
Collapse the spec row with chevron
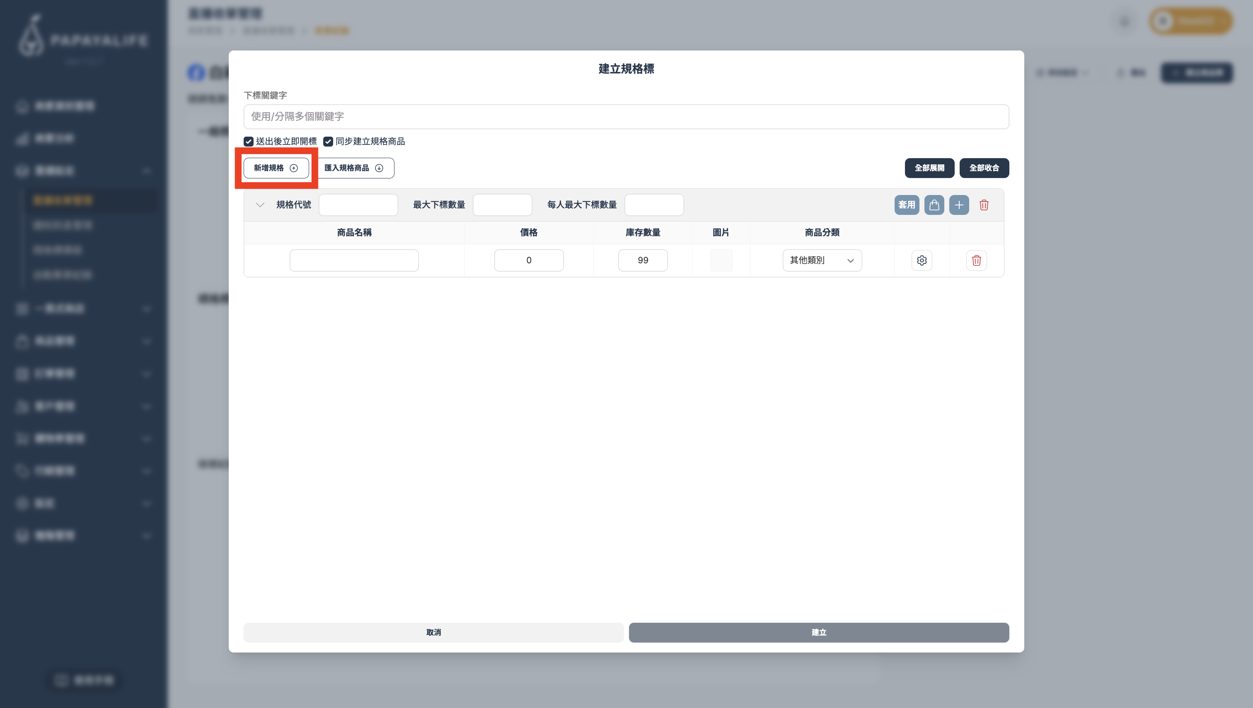click(x=260, y=205)
